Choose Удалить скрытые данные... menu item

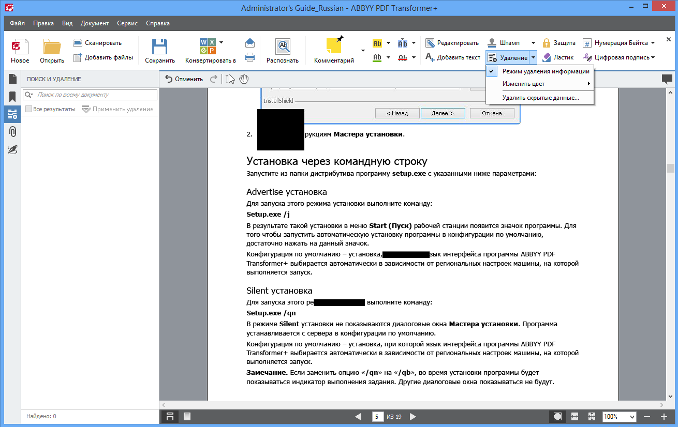540,98
